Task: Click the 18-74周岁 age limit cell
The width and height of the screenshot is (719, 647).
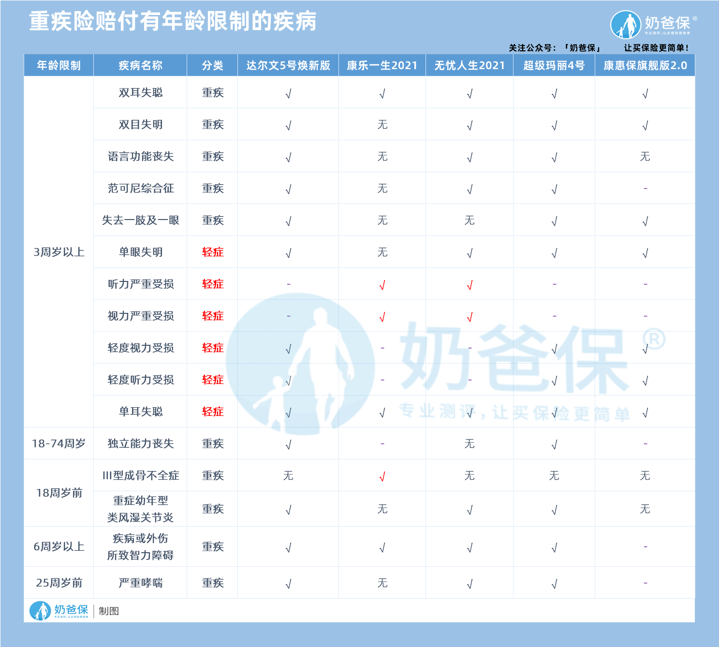Action: click(59, 443)
